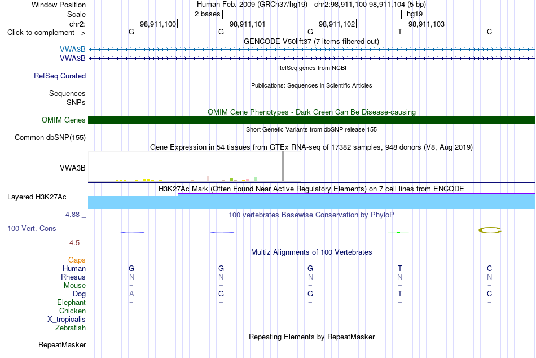Click the H3K27Ac Mark ENCODE title
The image size is (536, 358).
click(311, 189)
